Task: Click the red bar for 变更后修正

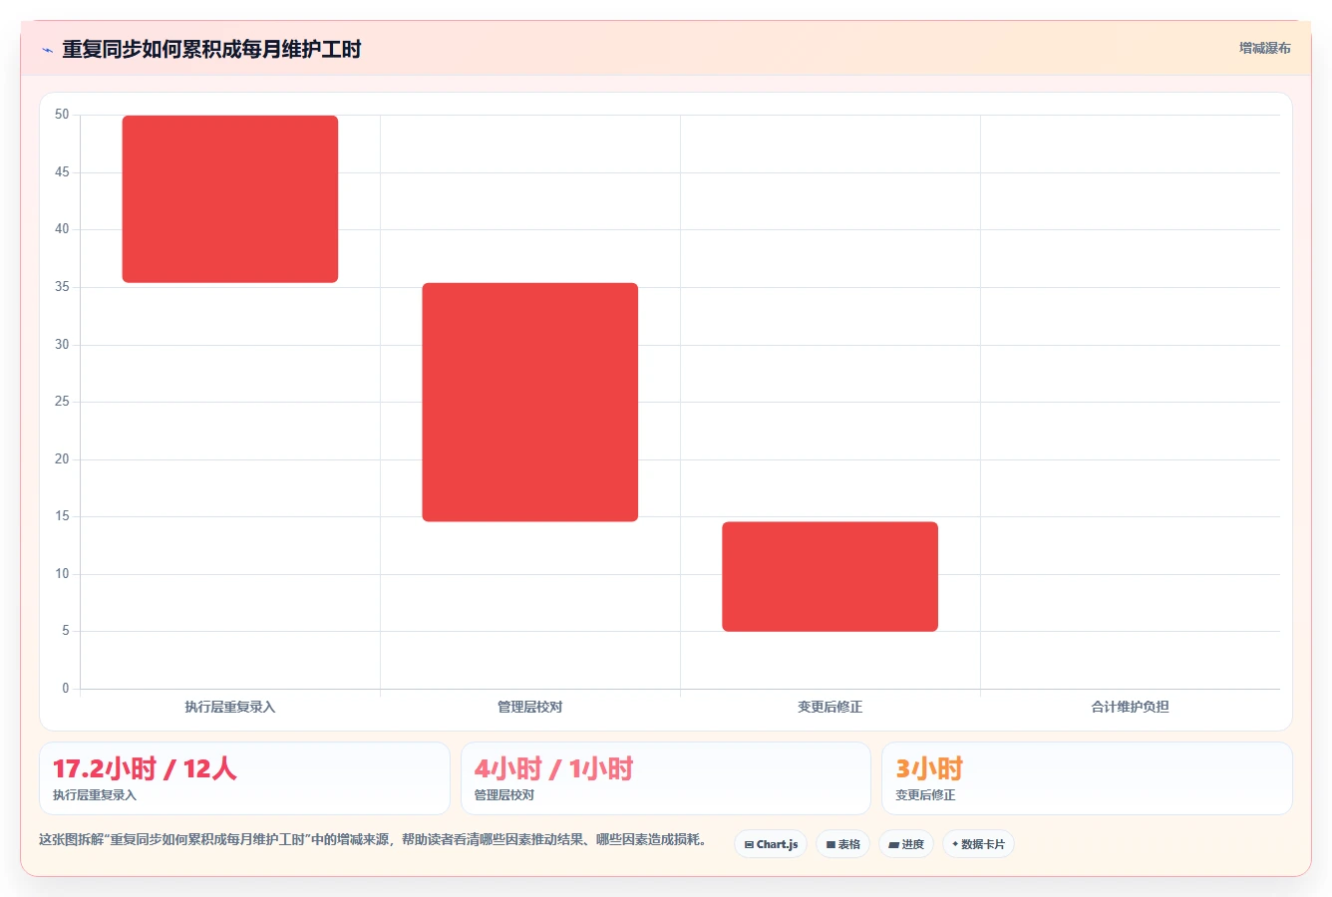Action: click(x=831, y=576)
